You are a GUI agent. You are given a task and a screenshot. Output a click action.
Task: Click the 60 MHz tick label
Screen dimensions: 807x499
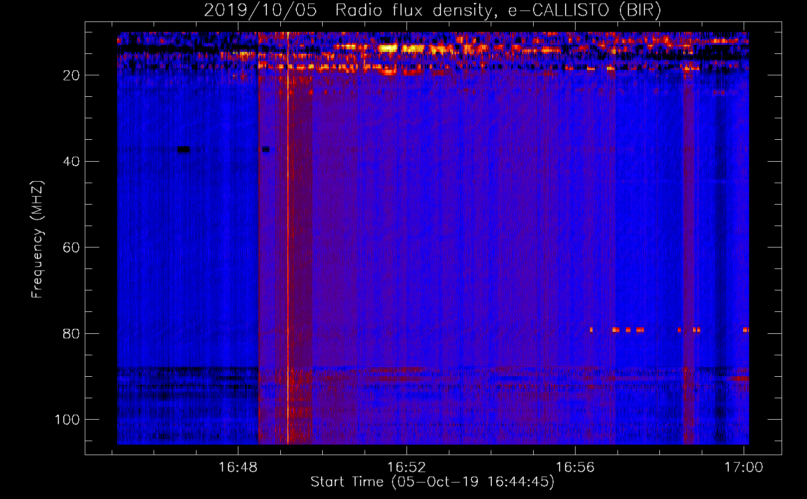click(71, 248)
